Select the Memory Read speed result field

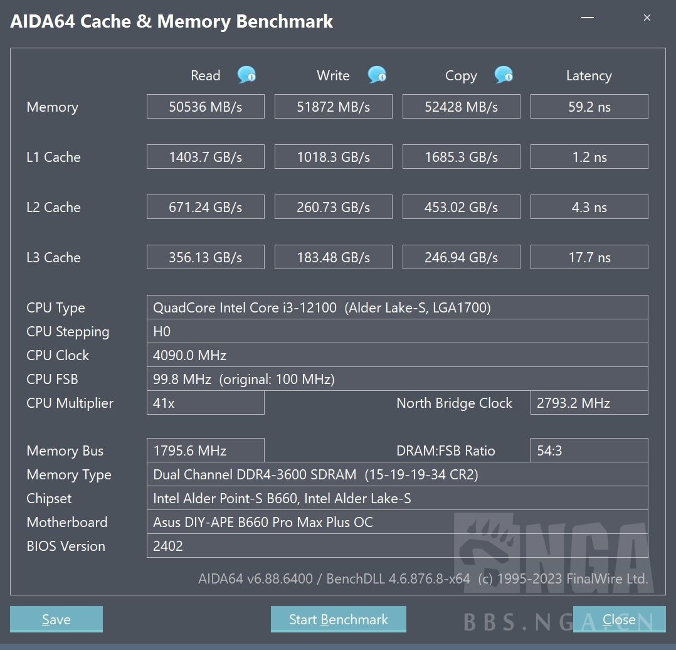point(205,106)
